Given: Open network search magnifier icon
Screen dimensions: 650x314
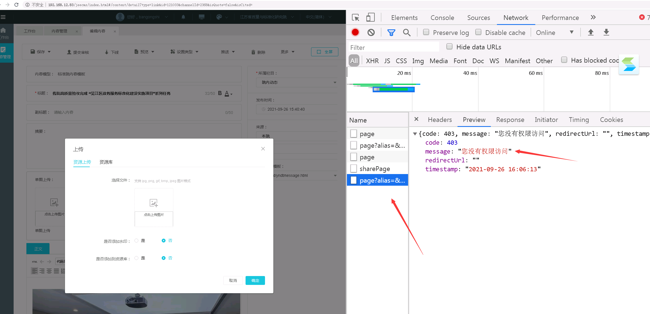Looking at the screenshot, I should (406, 32).
